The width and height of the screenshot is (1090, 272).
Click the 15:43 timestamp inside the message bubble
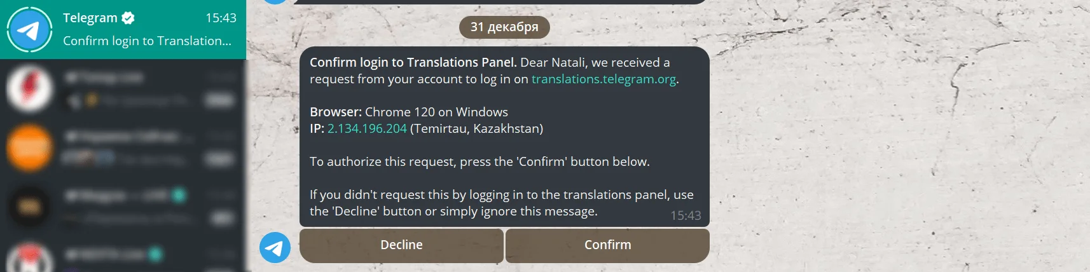point(686,215)
